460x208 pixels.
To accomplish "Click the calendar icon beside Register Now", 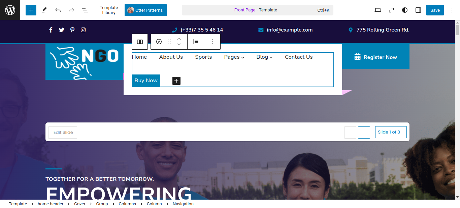I will click(x=358, y=57).
